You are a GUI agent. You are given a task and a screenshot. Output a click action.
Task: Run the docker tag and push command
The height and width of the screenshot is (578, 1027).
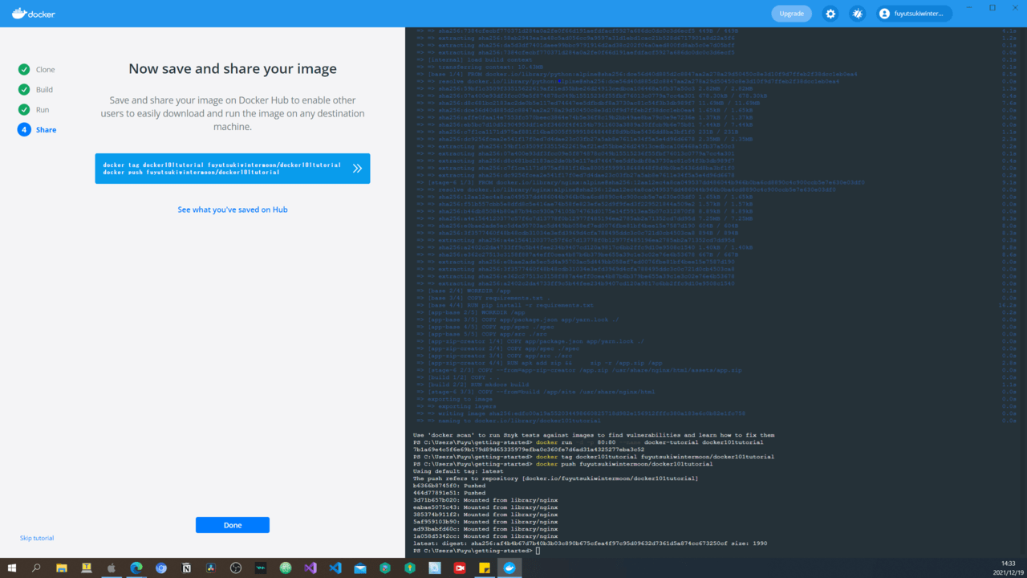tap(233, 169)
